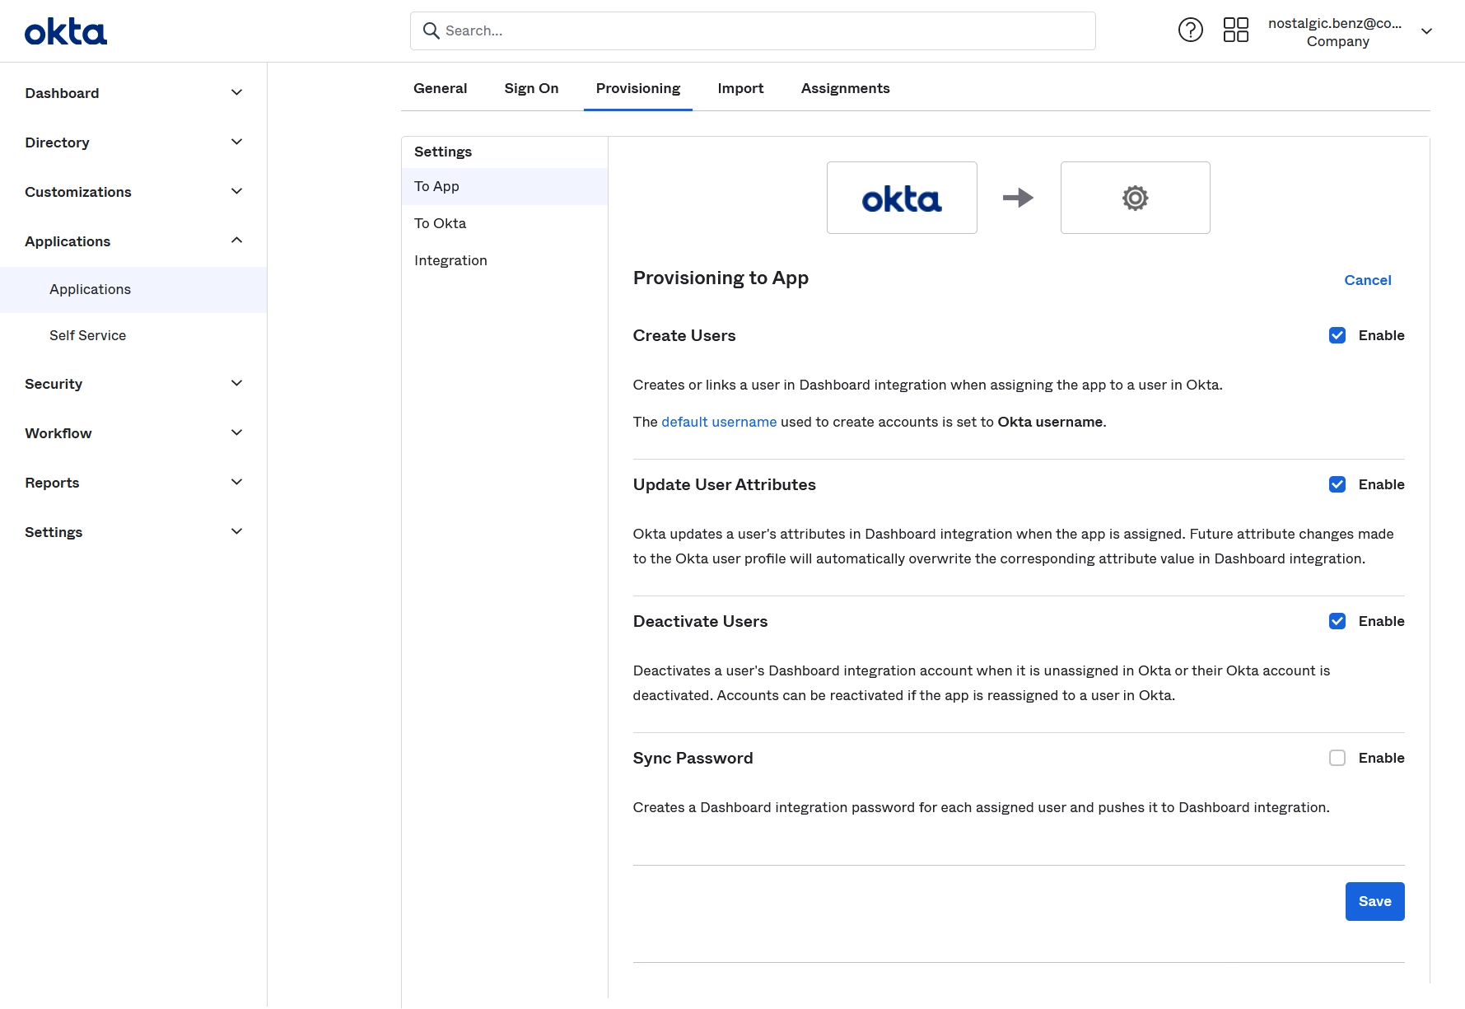Uncheck Create Users Enable checkbox
The width and height of the screenshot is (1465, 1009).
(1337, 335)
